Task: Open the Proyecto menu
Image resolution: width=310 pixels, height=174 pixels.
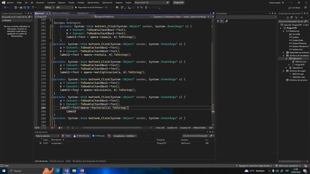Action: coord(40,2)
